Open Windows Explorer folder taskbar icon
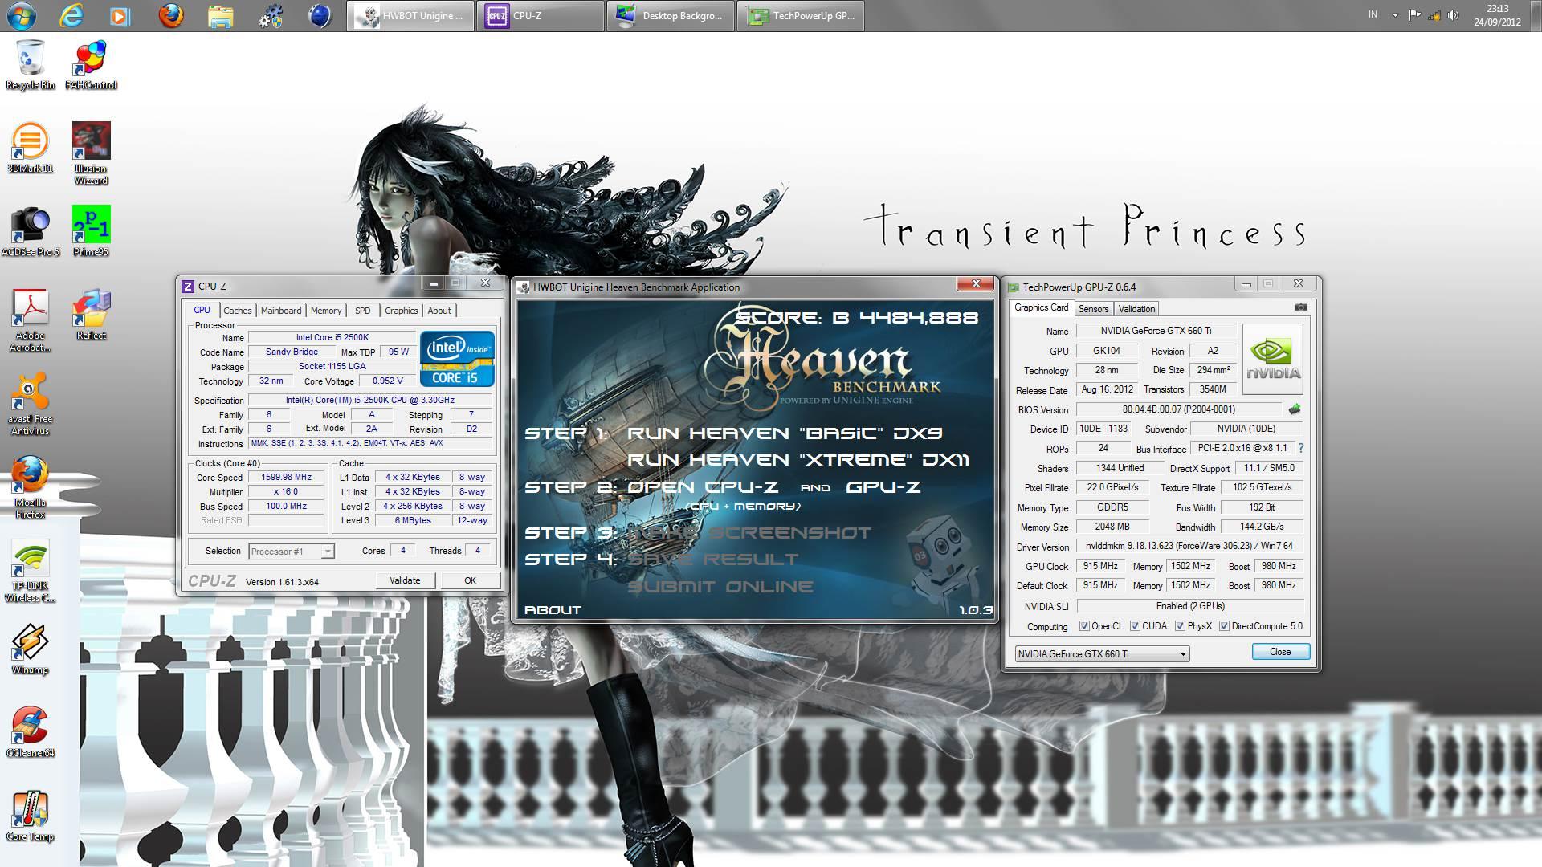1542x867 pixels. 220,15
